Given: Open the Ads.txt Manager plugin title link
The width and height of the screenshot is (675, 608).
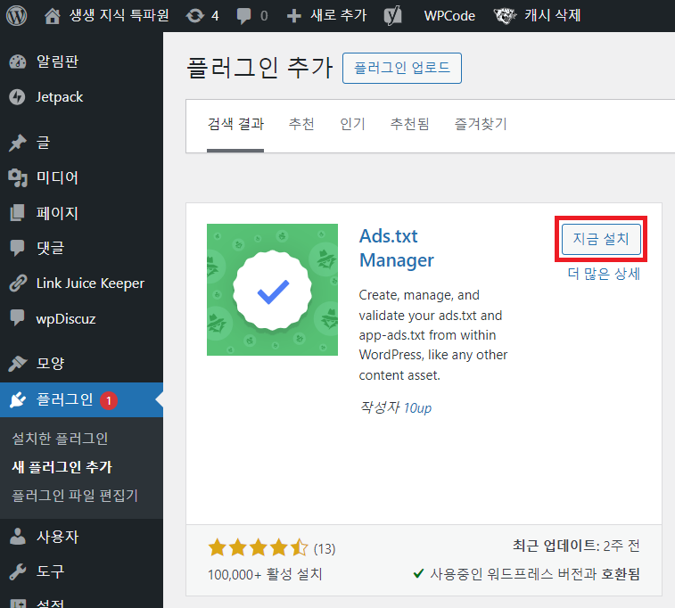Looking at the screenshot, I should click(x=397, y=248).
